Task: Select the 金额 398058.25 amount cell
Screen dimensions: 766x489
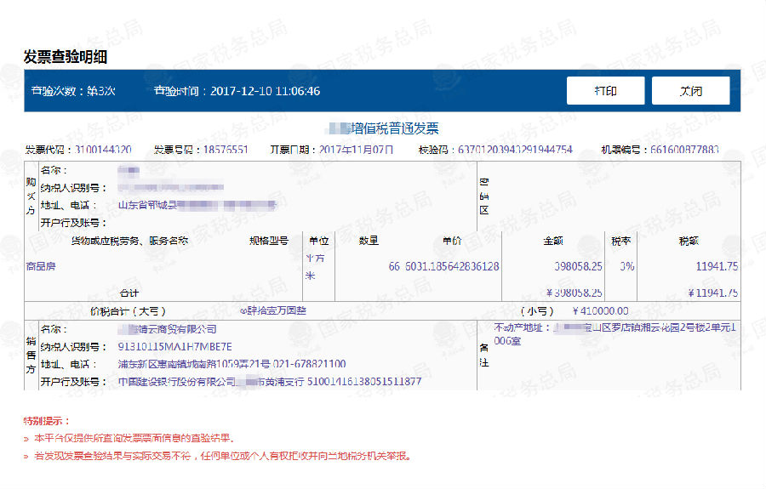Action: coord(578,266)
